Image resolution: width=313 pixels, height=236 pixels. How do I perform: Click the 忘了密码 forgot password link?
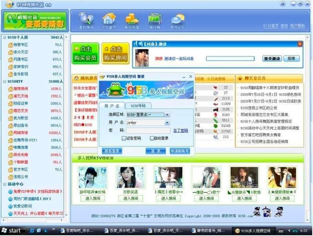point(180,131)
